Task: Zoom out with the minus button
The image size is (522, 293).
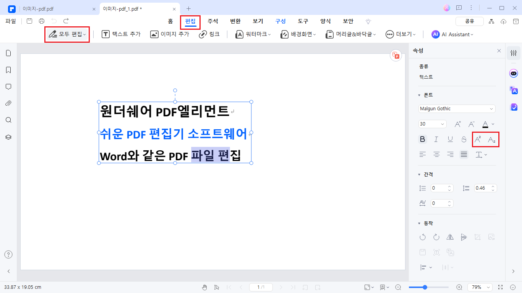Action: 398,287
